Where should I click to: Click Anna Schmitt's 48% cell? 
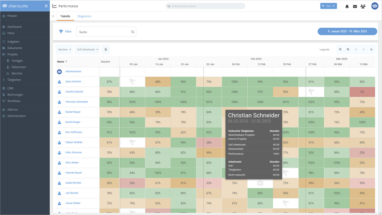pos(158,82)
